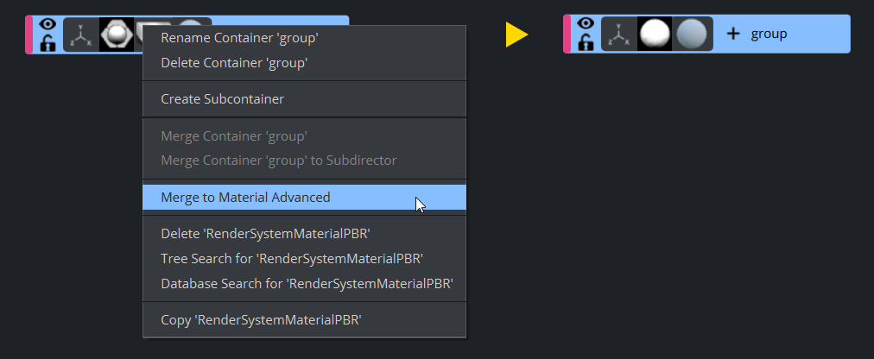This screenshot has width=874, height=359.
Task: Toggle the open lock icon on the right container
Action: 586,43
